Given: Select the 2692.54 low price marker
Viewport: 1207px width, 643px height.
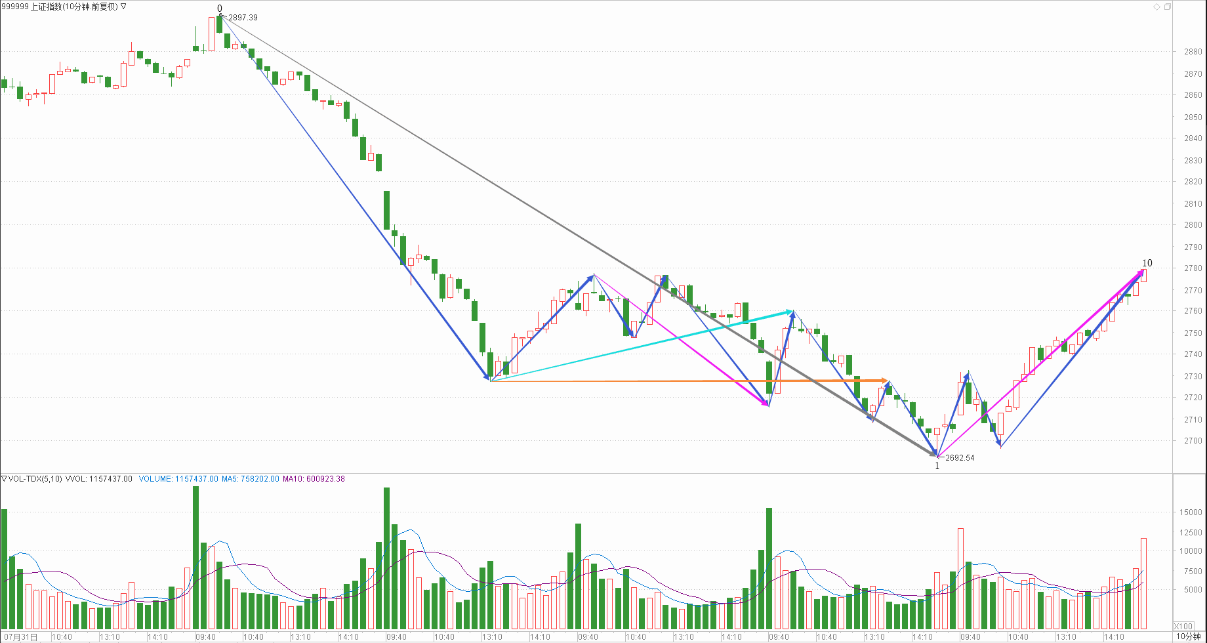Looking at the screenshot, I should tap(960, 458).
